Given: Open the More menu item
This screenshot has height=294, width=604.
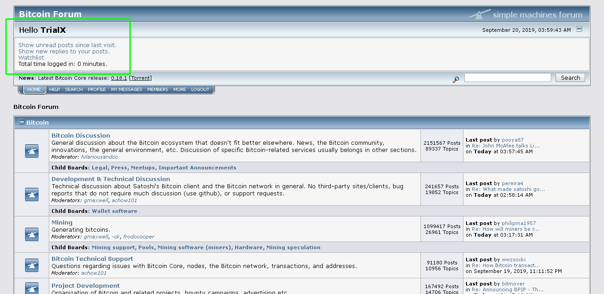Looking at the screenshot, I should click(180, 90).
